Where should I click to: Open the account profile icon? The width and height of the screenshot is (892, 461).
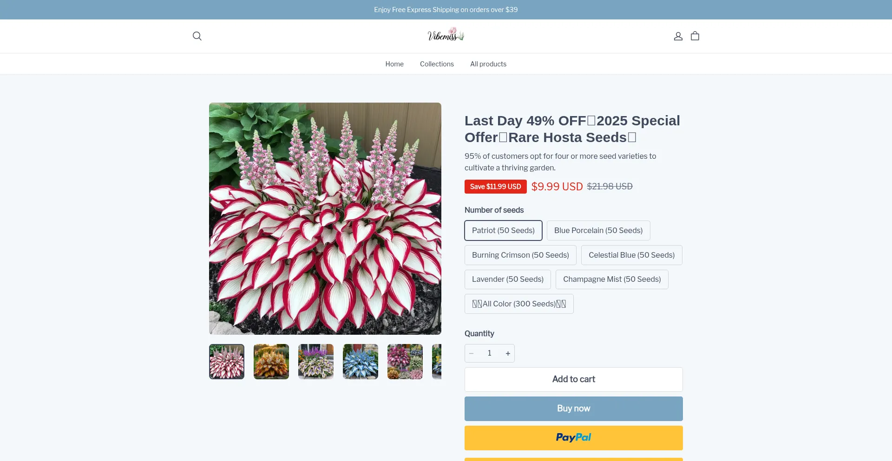pyautogui.click(x=678, y=36)
